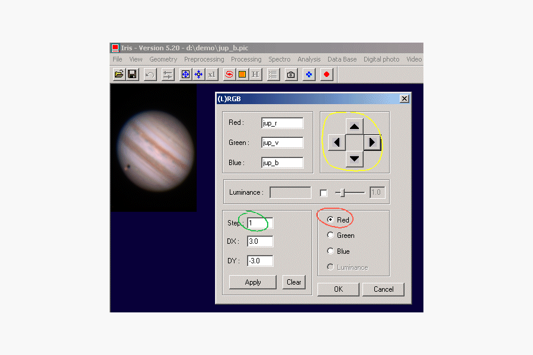Open the Spectro menu
This screenshot has width=533, height=355.
(280, 59)
